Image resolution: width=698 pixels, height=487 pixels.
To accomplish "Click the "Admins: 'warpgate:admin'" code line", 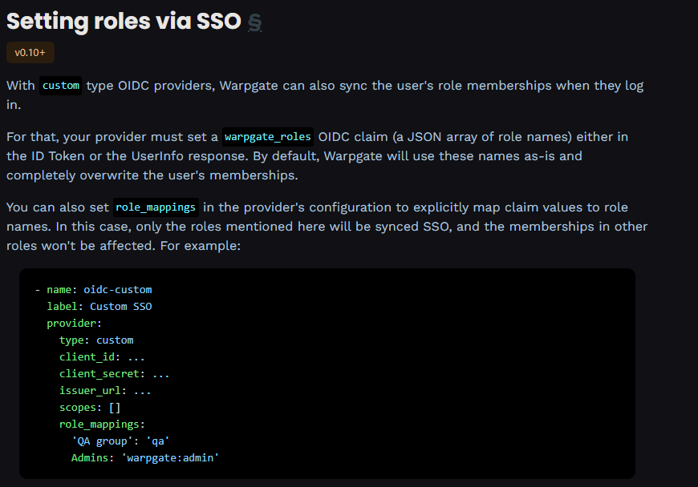I will [145, 458].
